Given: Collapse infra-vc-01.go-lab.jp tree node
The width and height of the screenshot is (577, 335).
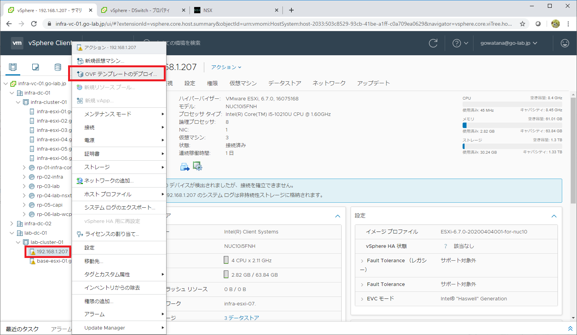Looking at the screenshot, I should click(6, 84).
